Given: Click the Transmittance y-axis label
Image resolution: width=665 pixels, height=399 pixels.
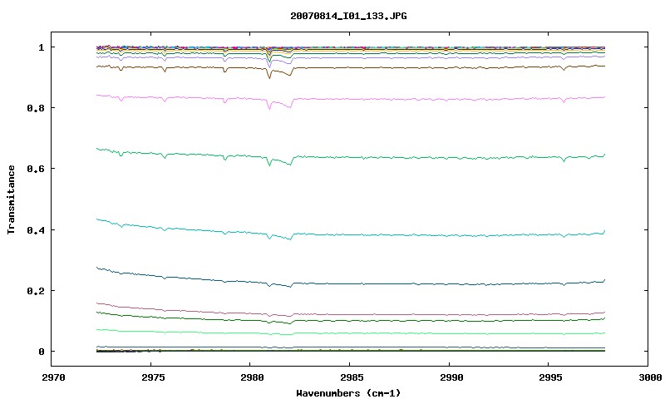Looking at the screenshot, I should coord(11,199).
